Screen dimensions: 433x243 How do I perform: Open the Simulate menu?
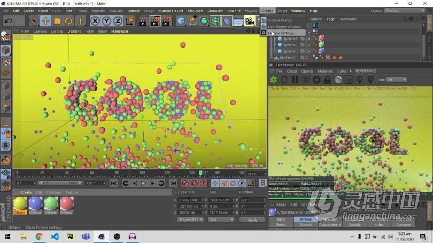pyautogui.click(x=116, y=11)
